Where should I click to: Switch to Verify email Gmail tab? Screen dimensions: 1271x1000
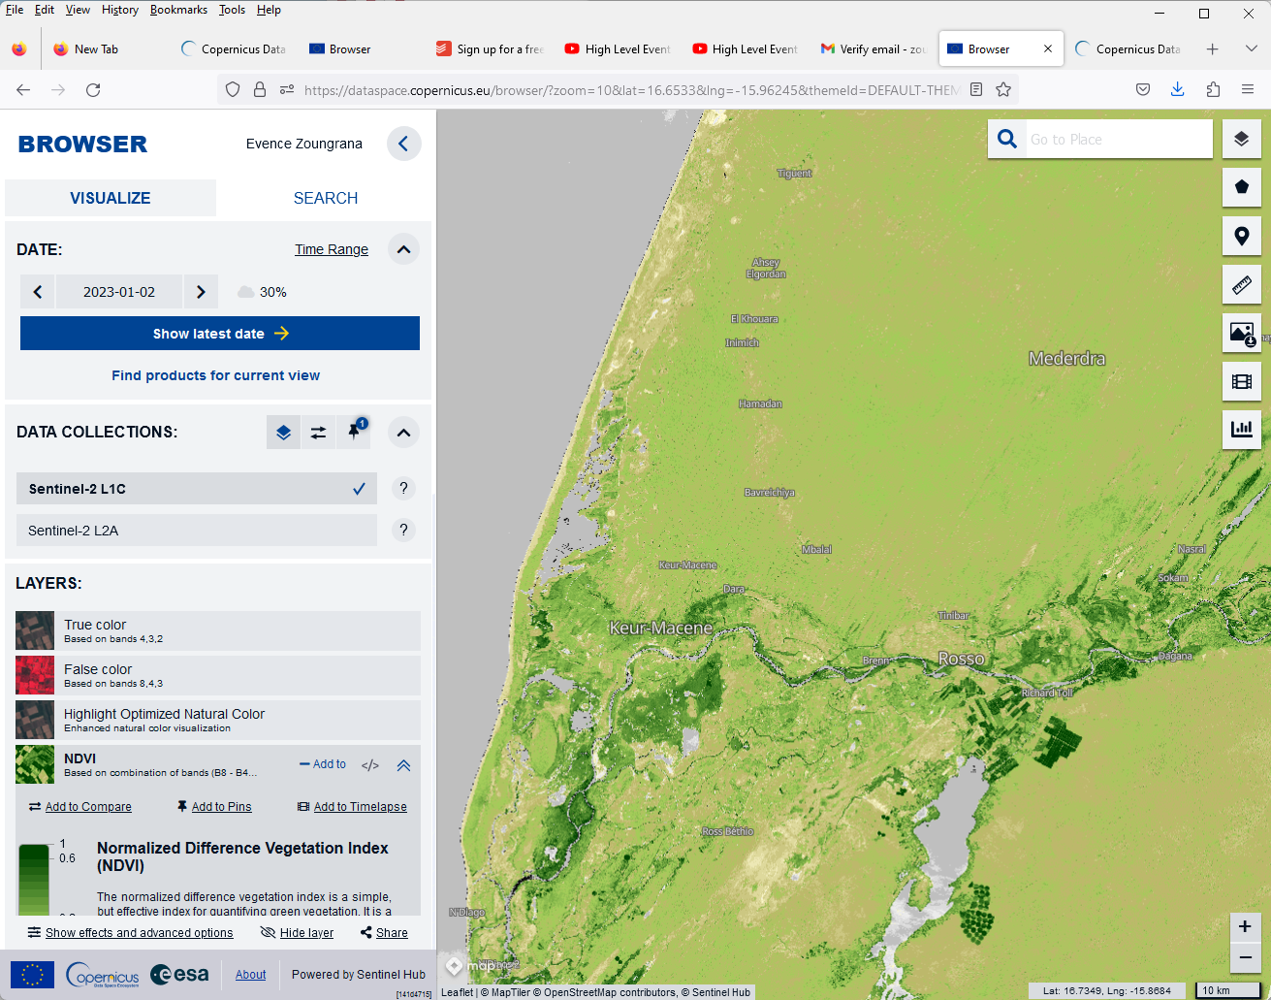click(874, 48)
